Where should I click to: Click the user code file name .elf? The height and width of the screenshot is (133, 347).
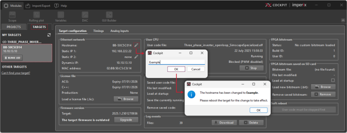point(224,45)
